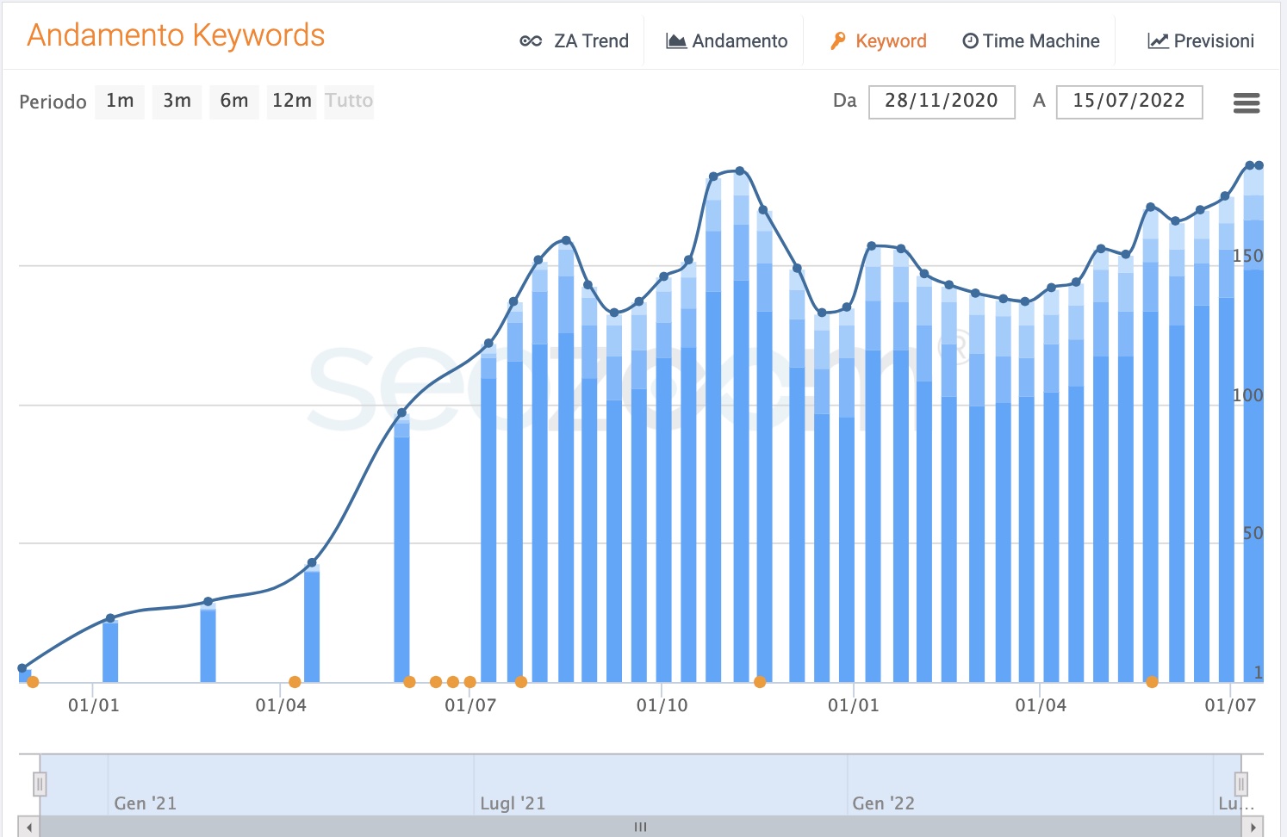Switch to the Andamento tab

click(x=727, y=41)
